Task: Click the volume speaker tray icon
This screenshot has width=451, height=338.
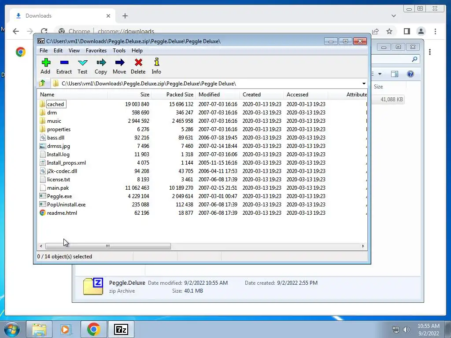Action: pyautogui.click(x=407, y=329)
